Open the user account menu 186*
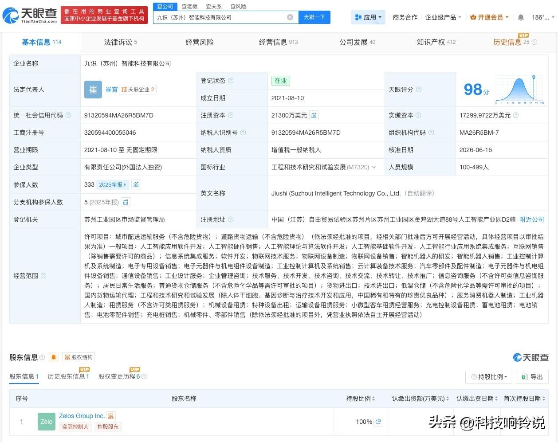 coord(543,17)
